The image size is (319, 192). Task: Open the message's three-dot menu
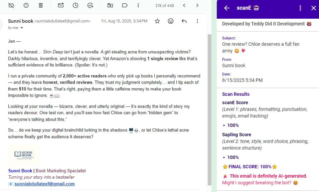(197, 21)
